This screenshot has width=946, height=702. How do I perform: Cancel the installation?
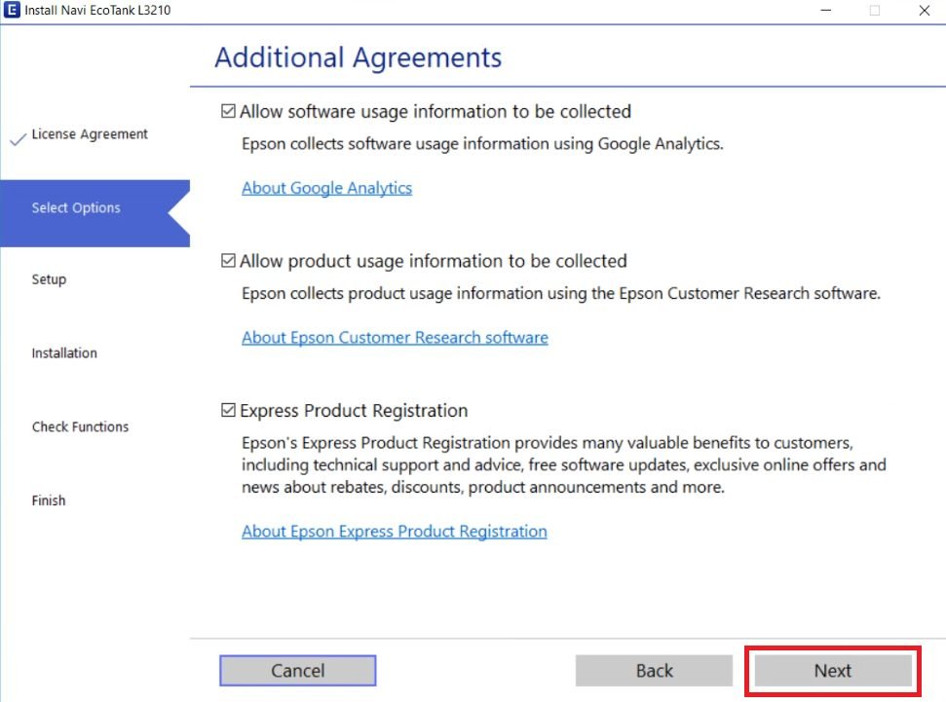(297, 671)
